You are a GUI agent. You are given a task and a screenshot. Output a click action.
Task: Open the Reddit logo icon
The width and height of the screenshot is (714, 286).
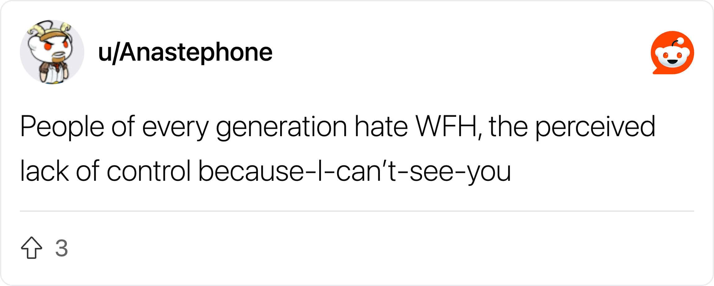(672, 53)
